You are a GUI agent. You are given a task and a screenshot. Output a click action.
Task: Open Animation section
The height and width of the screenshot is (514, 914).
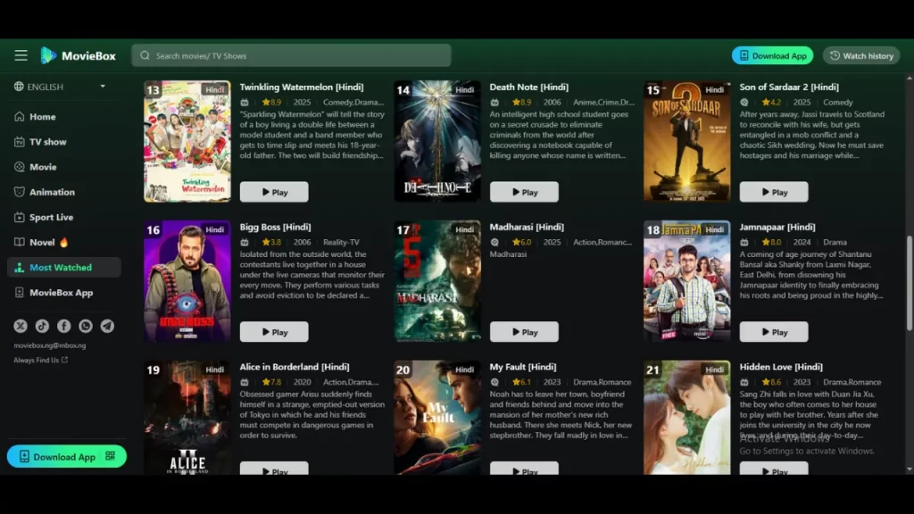(64, 192)
